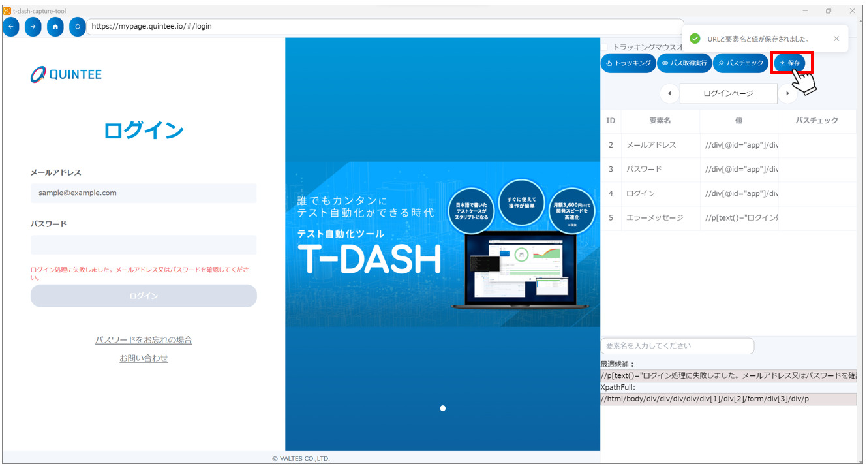
Task: Select the carousel dot indicator on banner
Action: (443, 409)
